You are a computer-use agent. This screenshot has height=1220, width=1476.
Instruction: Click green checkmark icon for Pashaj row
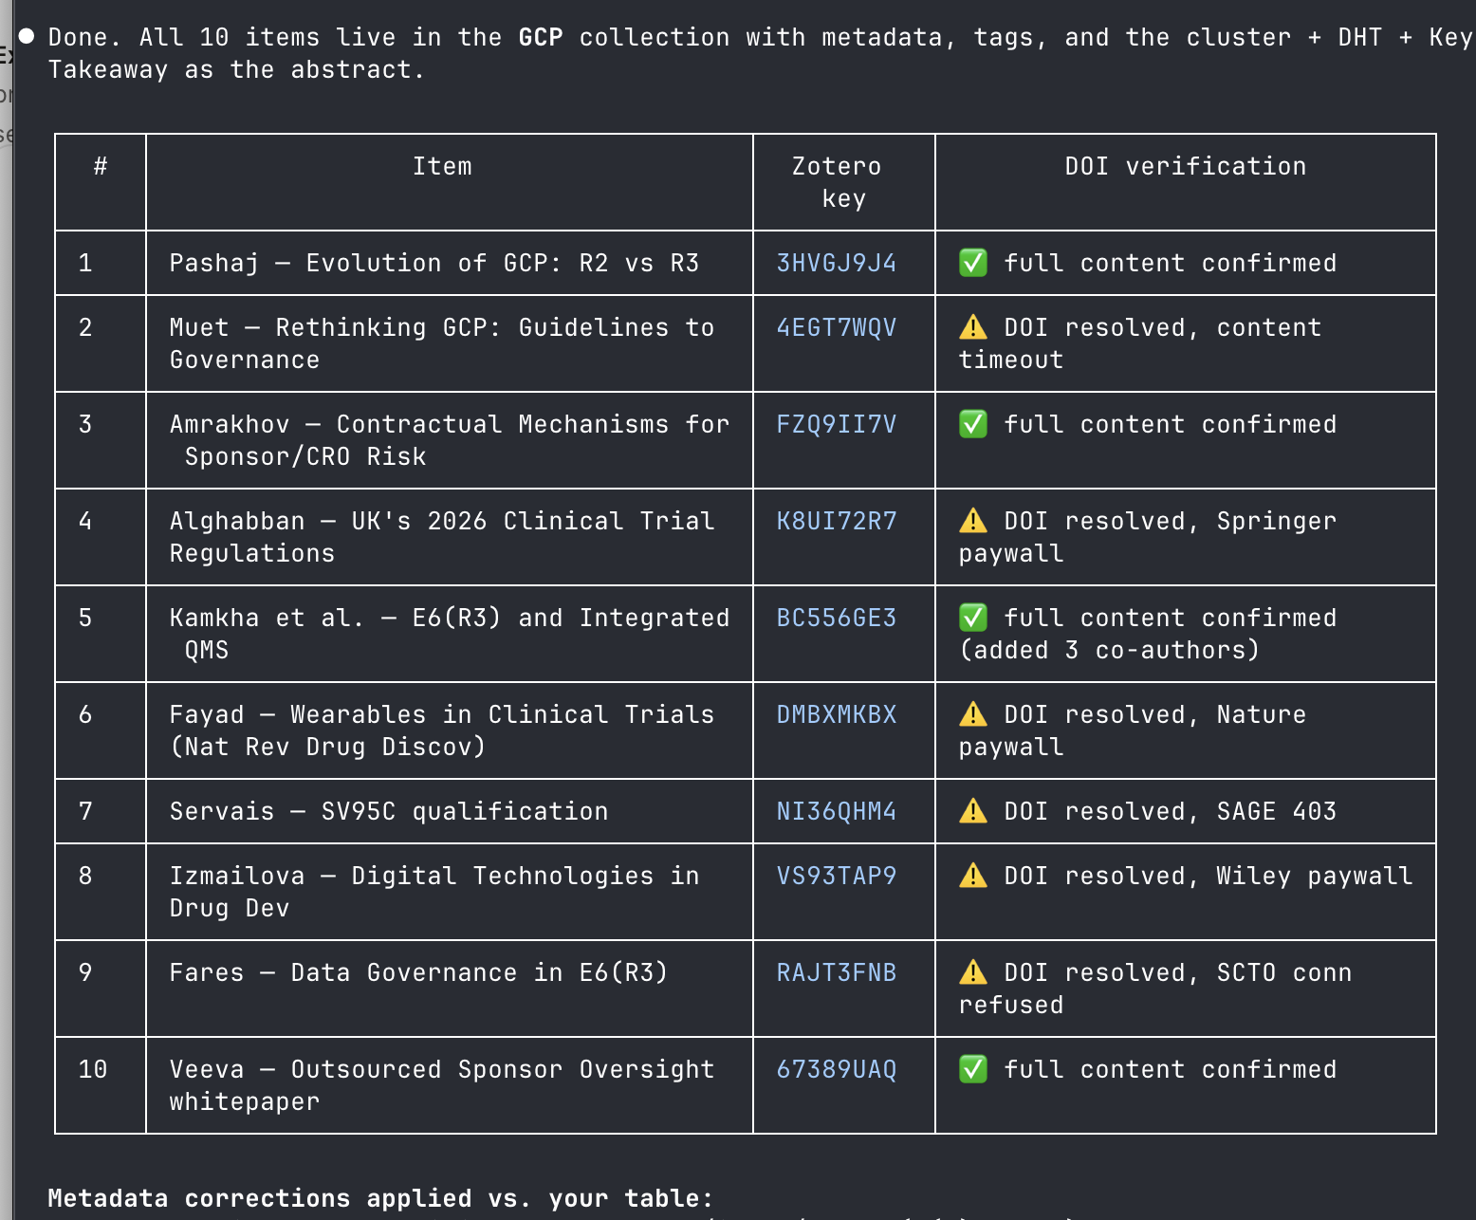(973, 263)
